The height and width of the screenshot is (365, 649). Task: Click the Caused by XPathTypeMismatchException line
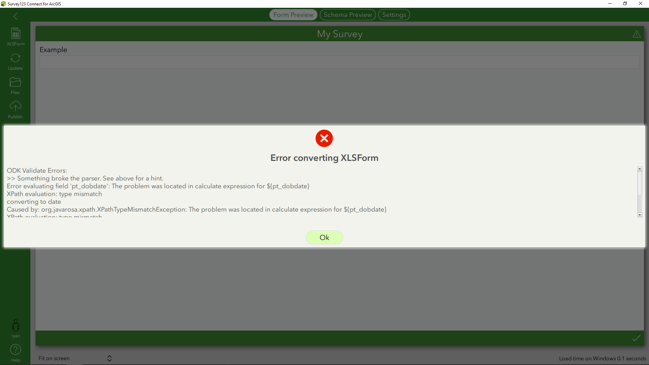(197, 210)
